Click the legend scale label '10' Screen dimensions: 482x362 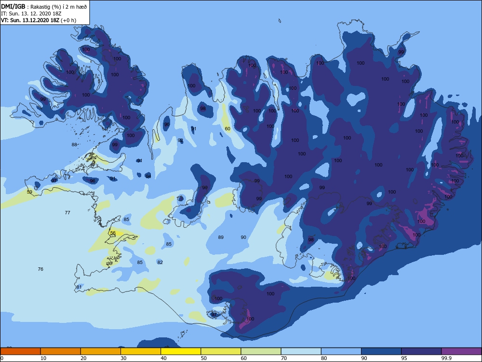[x=43, y=358]
